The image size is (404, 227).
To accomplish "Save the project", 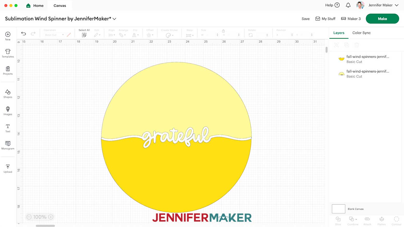I will [305, 19].
